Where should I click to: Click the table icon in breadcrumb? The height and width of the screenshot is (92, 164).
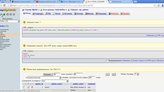69,10
